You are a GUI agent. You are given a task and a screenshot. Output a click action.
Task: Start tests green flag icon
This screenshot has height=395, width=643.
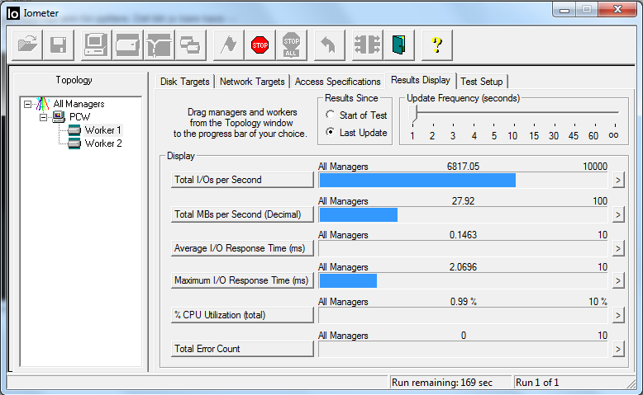(x=229, y=45)
